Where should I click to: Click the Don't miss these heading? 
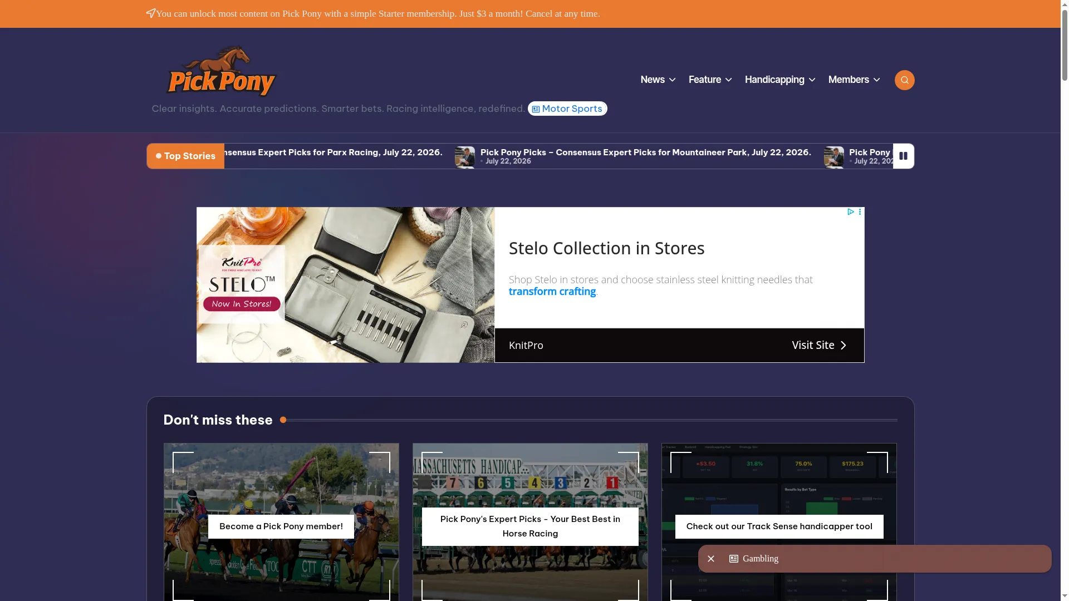click(218, 420)
